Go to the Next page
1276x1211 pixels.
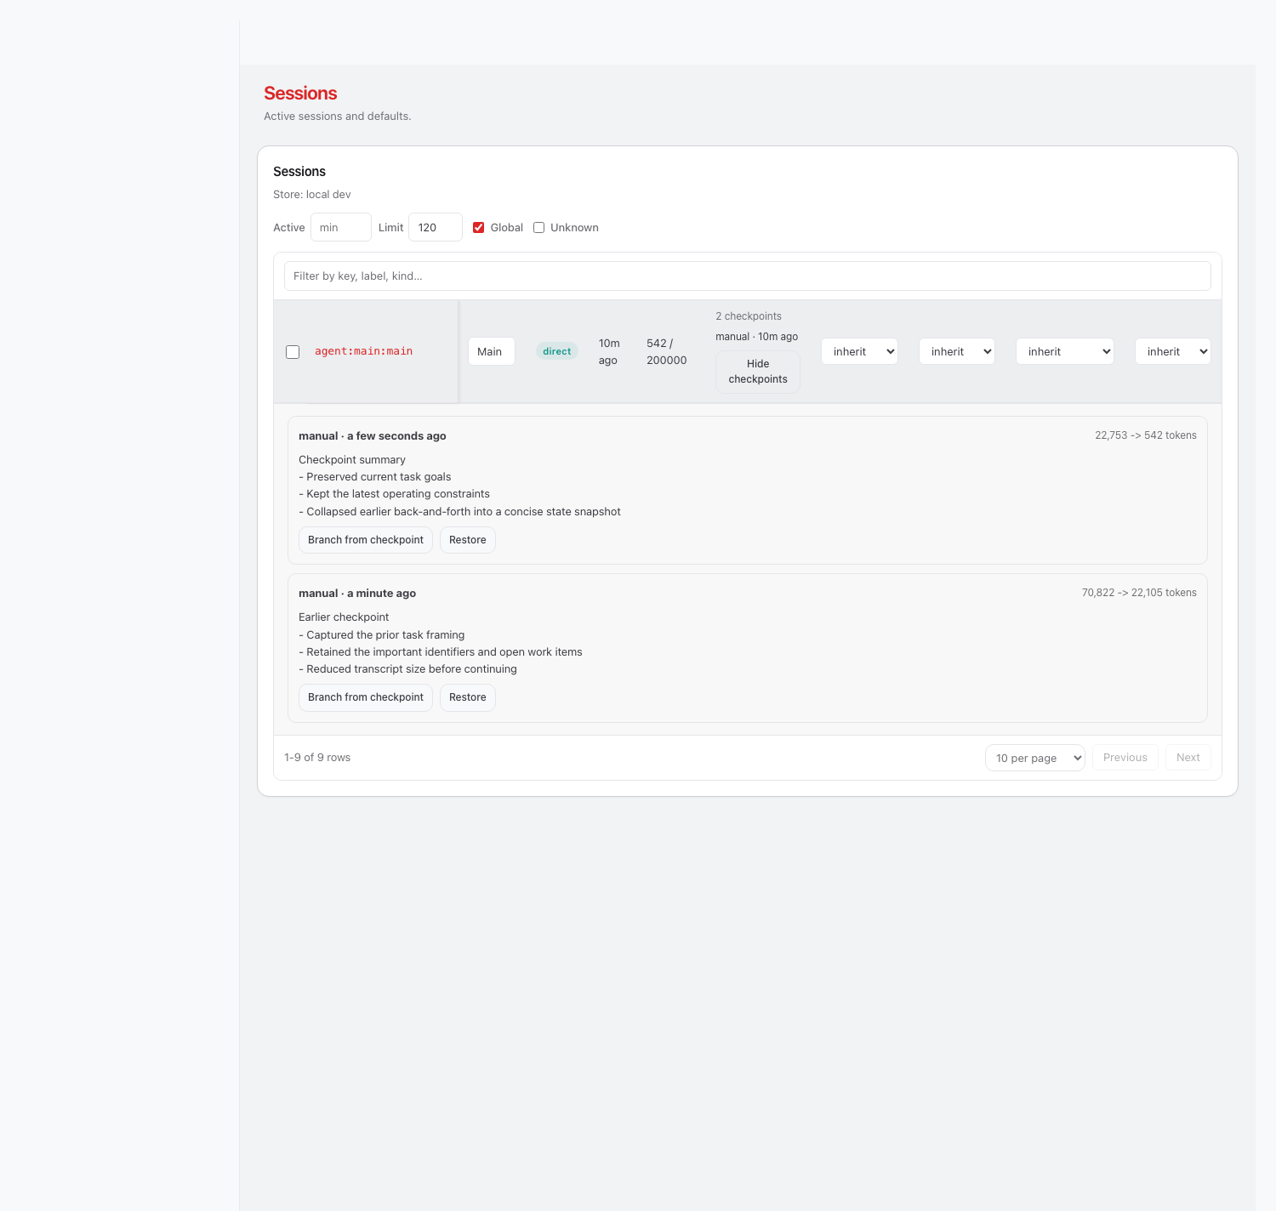(x=1188, y=758)
